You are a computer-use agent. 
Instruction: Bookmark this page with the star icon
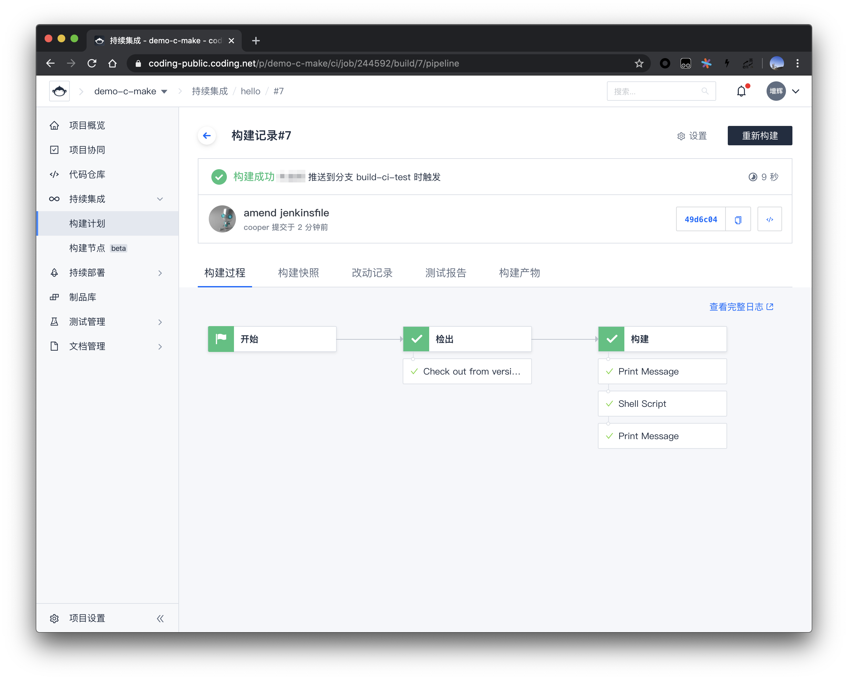tap(639, 63)
